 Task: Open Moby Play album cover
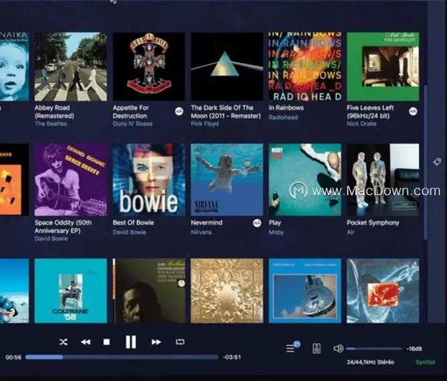pyautogui.click(x=304, y=180)
